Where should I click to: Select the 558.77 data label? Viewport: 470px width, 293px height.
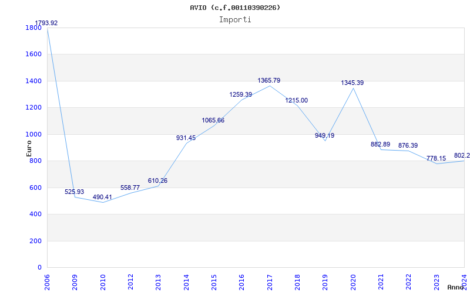click(130, 188)
